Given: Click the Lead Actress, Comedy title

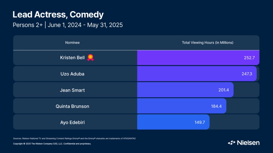Looking at the screenshot, I should (x=58, y=15).
